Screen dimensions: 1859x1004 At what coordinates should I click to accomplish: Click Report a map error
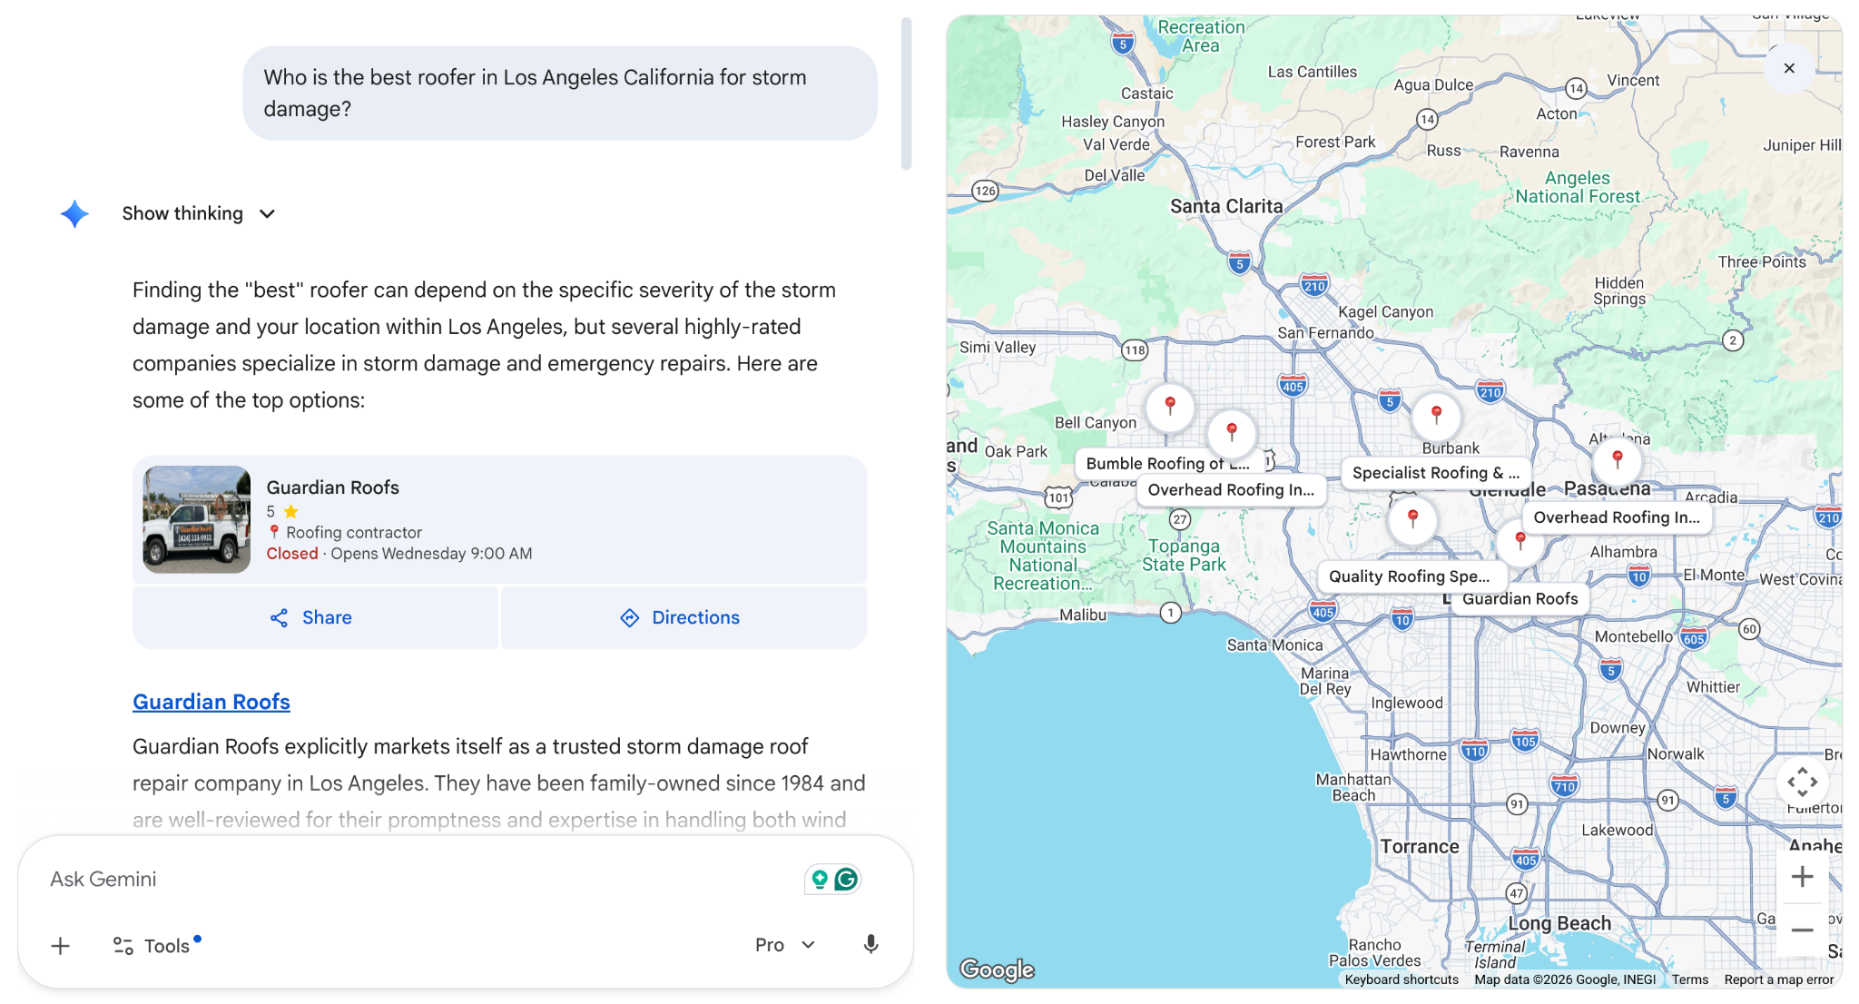(x=1779, y=979)
